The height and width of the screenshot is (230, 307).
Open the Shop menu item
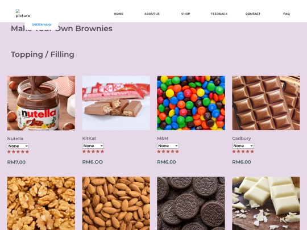pyautogui.click(x=185, y=14)
